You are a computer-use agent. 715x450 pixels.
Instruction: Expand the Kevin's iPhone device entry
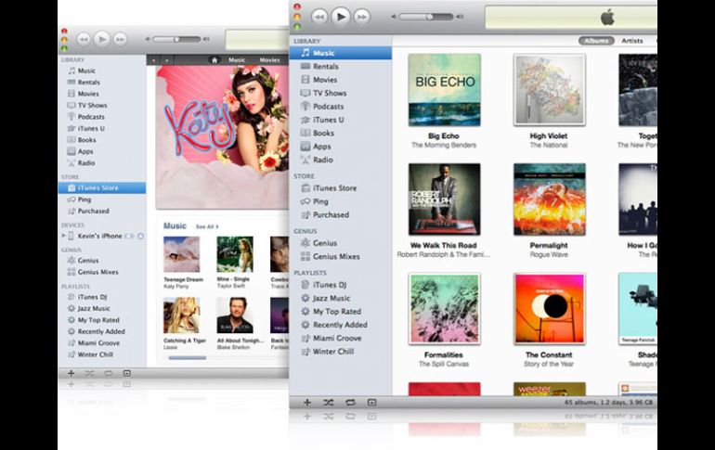pyautogui.click(x=64, y=237)
